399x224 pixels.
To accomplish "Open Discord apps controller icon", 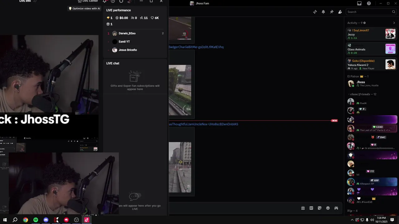I will [336, 208].
